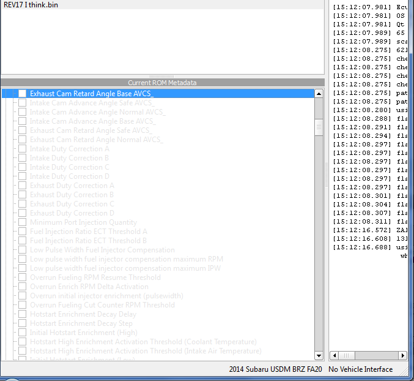The image size is (414, 381).
Task: Click the metadata list scroll-up arrow
Action: pos(319,94)
